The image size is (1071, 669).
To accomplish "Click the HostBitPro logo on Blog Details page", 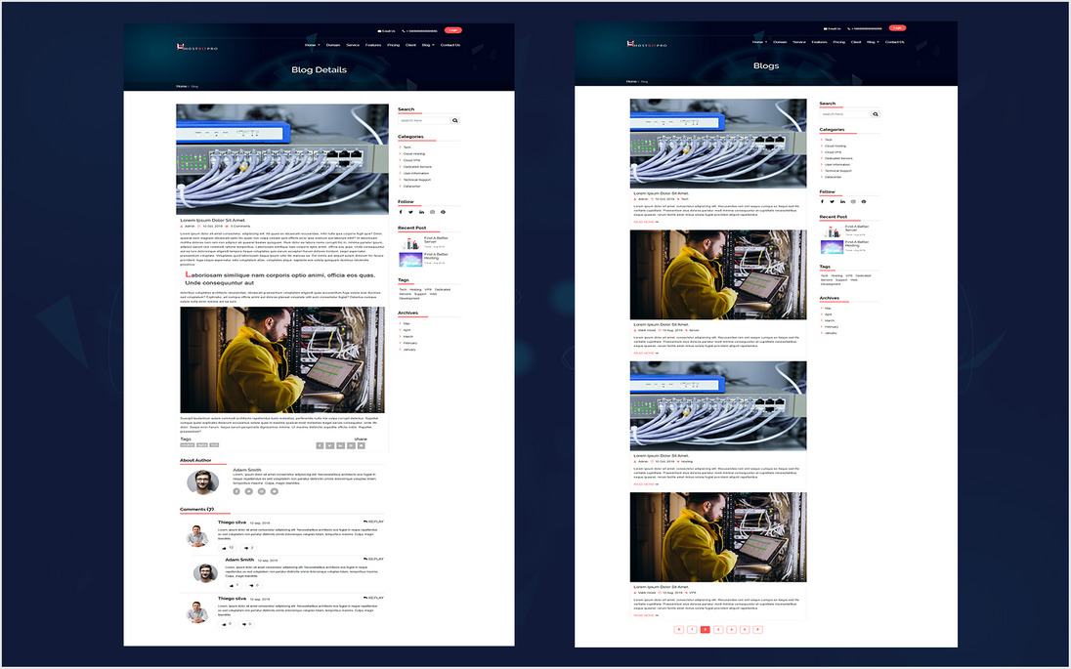I will click(197, 47).
